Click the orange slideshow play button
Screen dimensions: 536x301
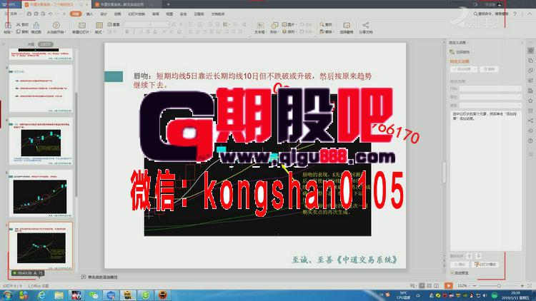pyautogui.click(x=449, y=285)
